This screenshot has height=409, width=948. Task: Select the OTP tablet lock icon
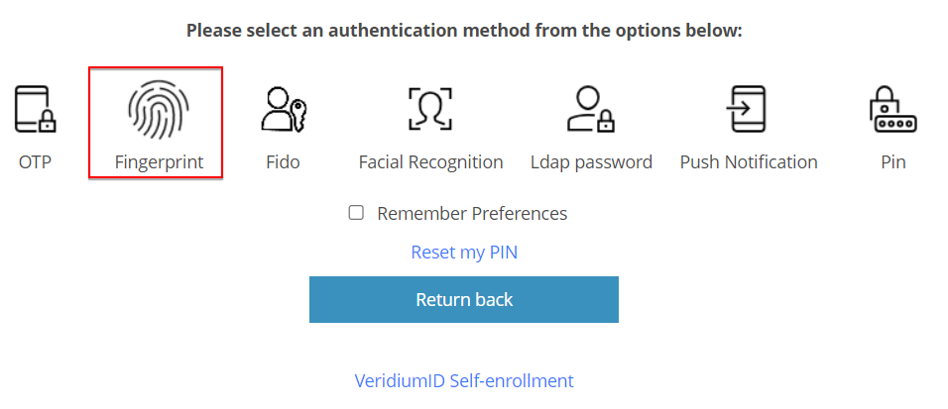pos(35,109)
